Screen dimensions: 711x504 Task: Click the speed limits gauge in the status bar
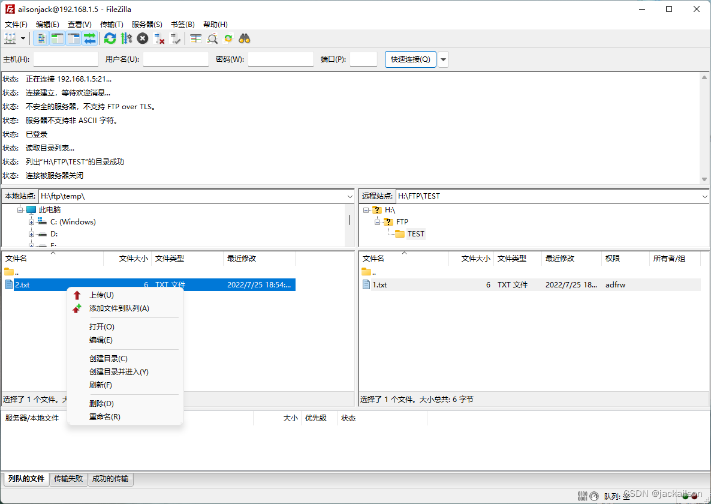(x=594, y=496)
